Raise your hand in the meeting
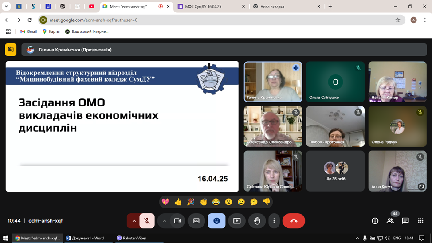The width and height of the screenshot is (432, 243). [x=257, y=221]
